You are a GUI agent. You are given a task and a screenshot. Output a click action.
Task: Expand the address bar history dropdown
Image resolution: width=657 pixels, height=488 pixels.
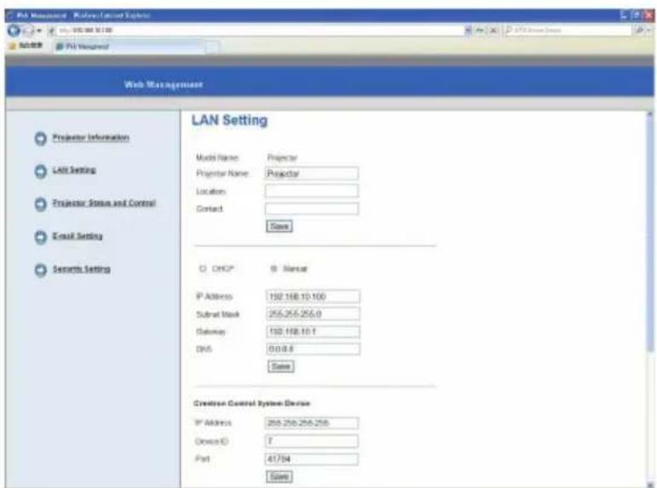pos(468,30)
